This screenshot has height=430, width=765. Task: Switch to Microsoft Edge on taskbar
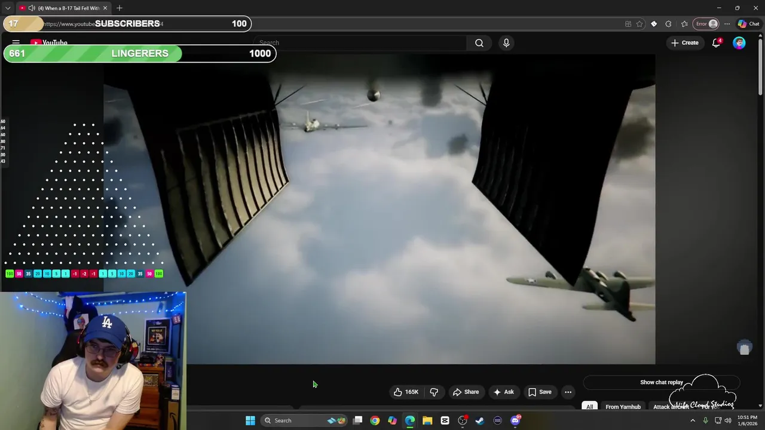410,420
